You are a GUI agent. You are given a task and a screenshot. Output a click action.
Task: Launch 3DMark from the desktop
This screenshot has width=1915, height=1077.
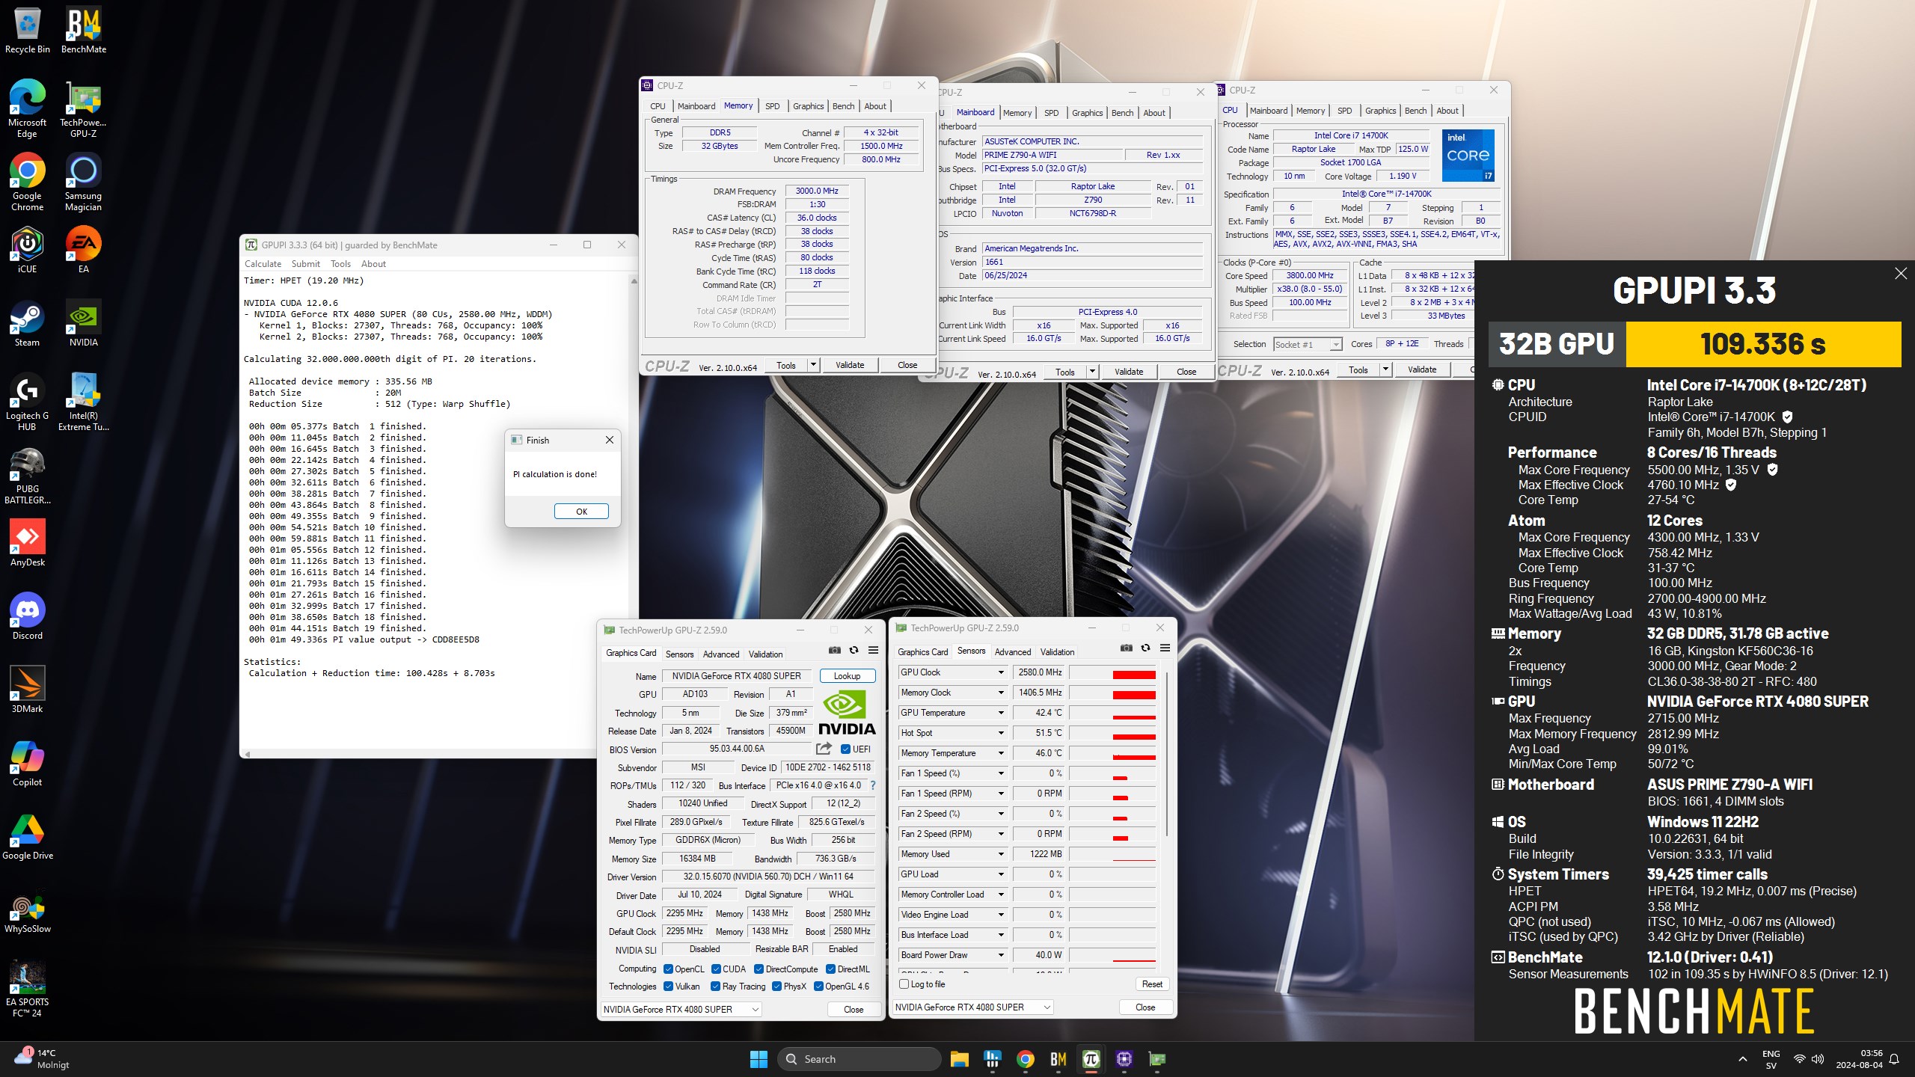(x=27, y=690)
